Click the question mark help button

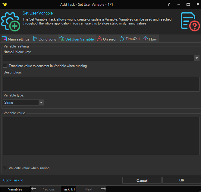[169, 4]
